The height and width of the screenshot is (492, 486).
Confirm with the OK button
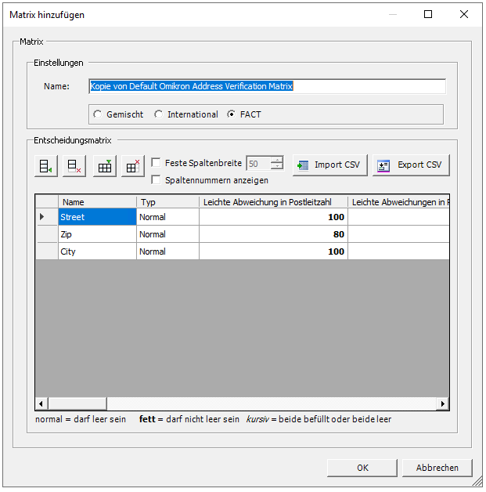362,468
